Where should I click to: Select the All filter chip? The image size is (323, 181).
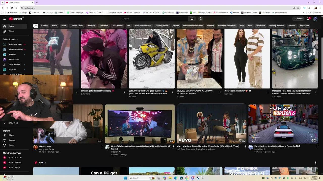click(x=36, y=26)
